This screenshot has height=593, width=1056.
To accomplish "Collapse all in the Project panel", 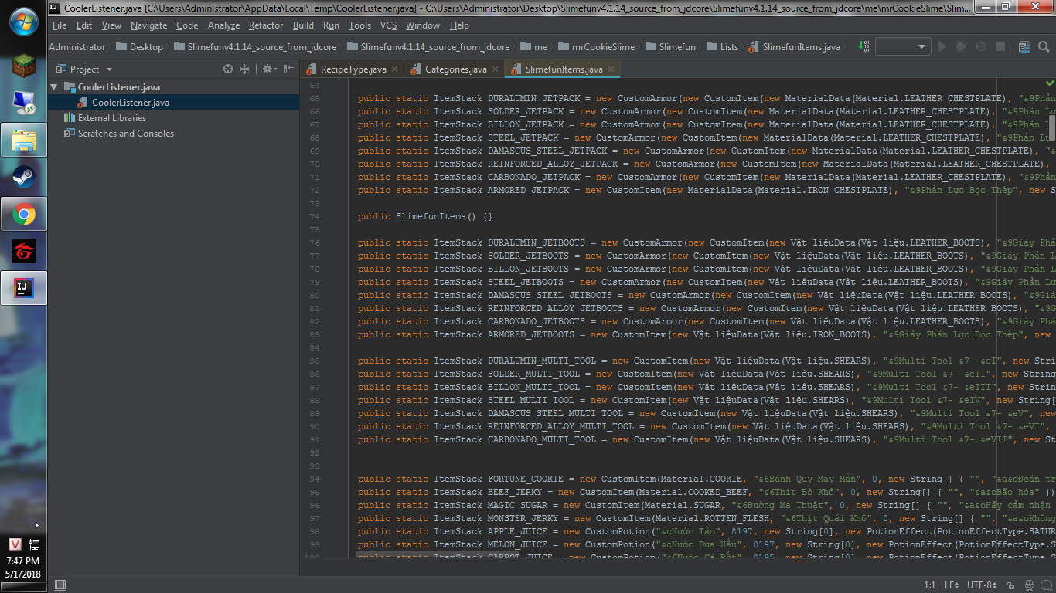I will click(x=244, y=69).
